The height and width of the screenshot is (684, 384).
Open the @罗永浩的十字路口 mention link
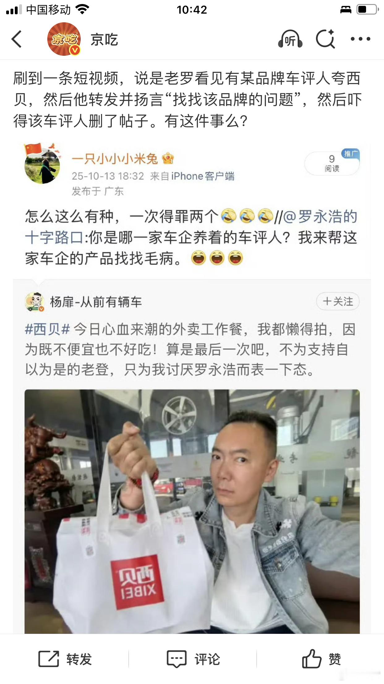pyautogui.click(x=191, y=227)
